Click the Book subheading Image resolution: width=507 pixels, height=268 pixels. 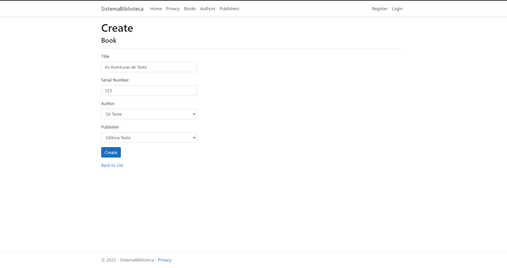[x=109, y=40]
